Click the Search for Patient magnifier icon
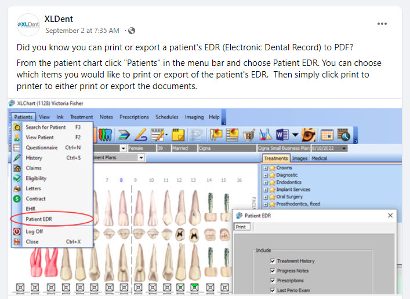Screen dimensions: 410x299 17,127
